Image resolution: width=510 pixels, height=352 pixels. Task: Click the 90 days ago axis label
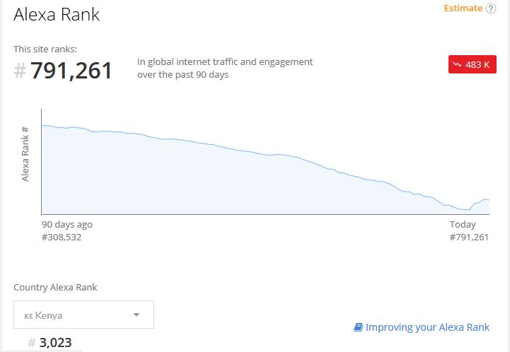point(67,224)
